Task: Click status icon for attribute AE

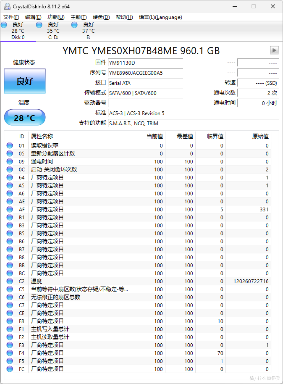Action: pyautogui.click(x=10, y=201)
